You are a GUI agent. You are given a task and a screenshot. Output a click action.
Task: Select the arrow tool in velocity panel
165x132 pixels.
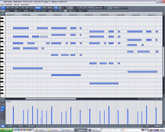point(3,102)
